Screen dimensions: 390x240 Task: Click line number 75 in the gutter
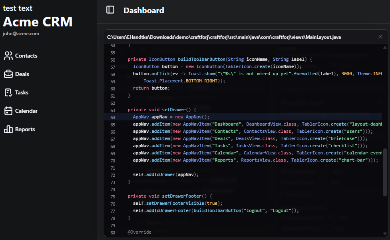coord(113,197)
